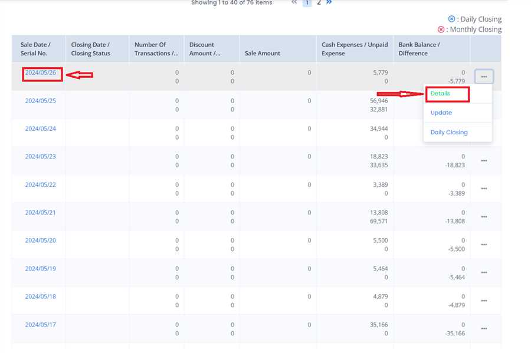This screenshot has width=531, height=353.
Task: Sort by Sale Date / Serial No. header
Action: tap(35, 49)
